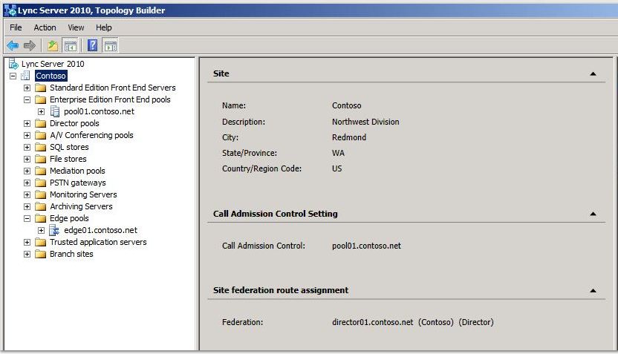Collapse the Contoso site node

click(13, 76)
